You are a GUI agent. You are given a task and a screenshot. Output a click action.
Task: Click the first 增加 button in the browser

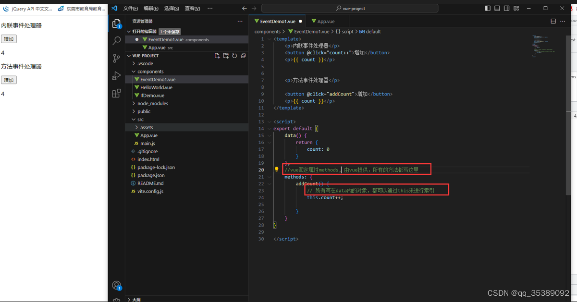[x=9, y=39]
